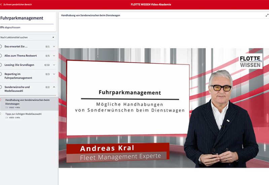Click the completion circle for 'Alles zum Thema Restwert'

[1, 55]
